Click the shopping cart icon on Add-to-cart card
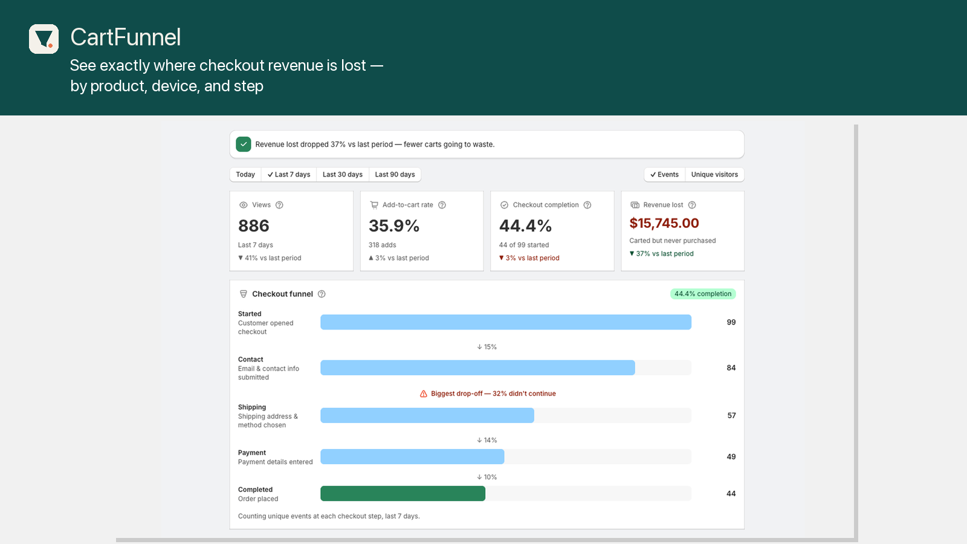 pos(374,205)
